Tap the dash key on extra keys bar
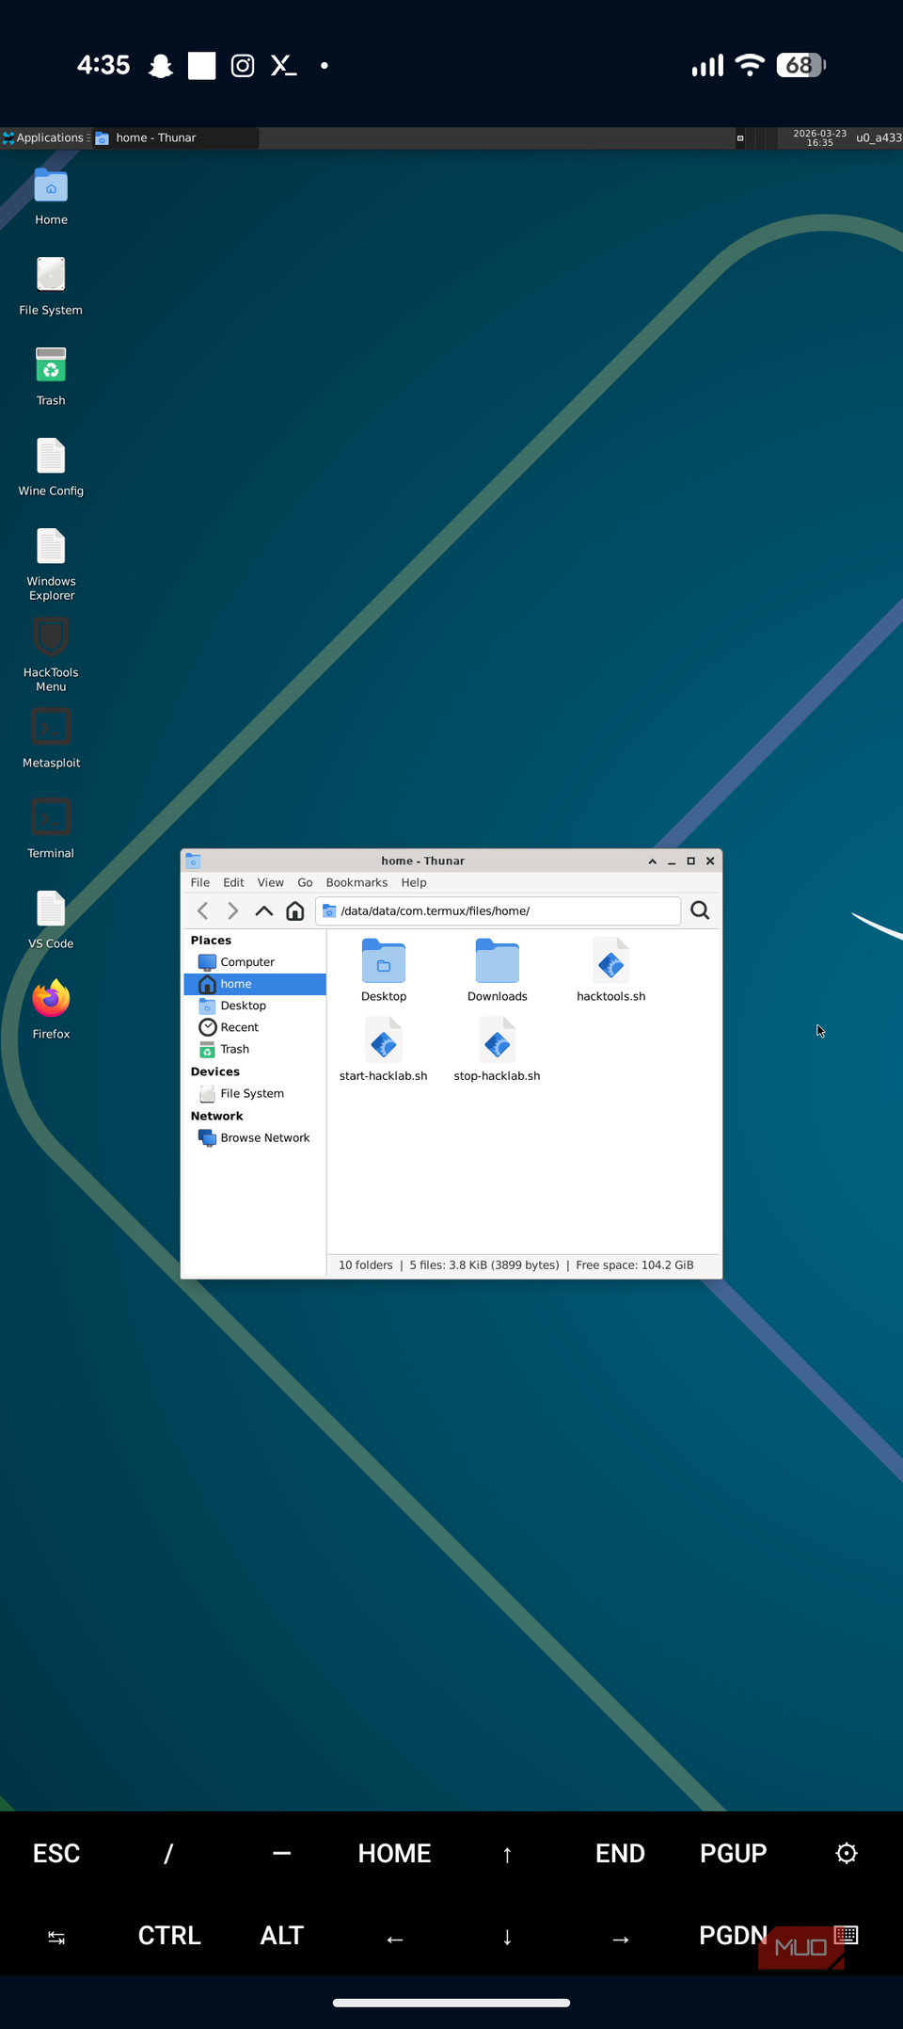This screenshot has height=2029, width=903. point(282,1853)
